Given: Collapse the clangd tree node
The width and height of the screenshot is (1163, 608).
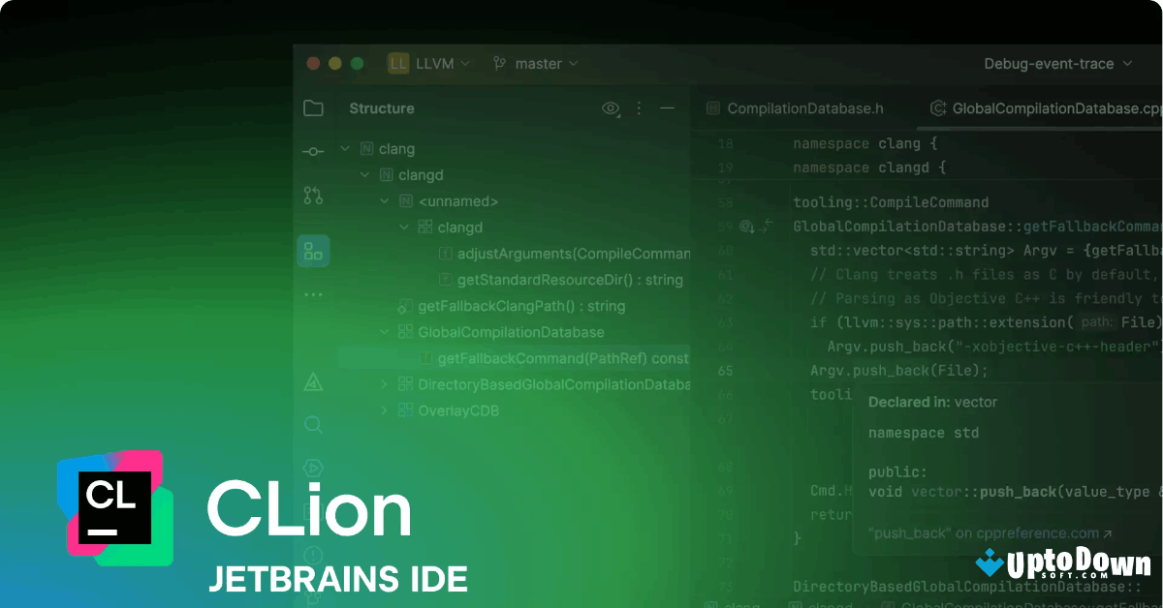Looking at the screenshot, I should (365, 175).
